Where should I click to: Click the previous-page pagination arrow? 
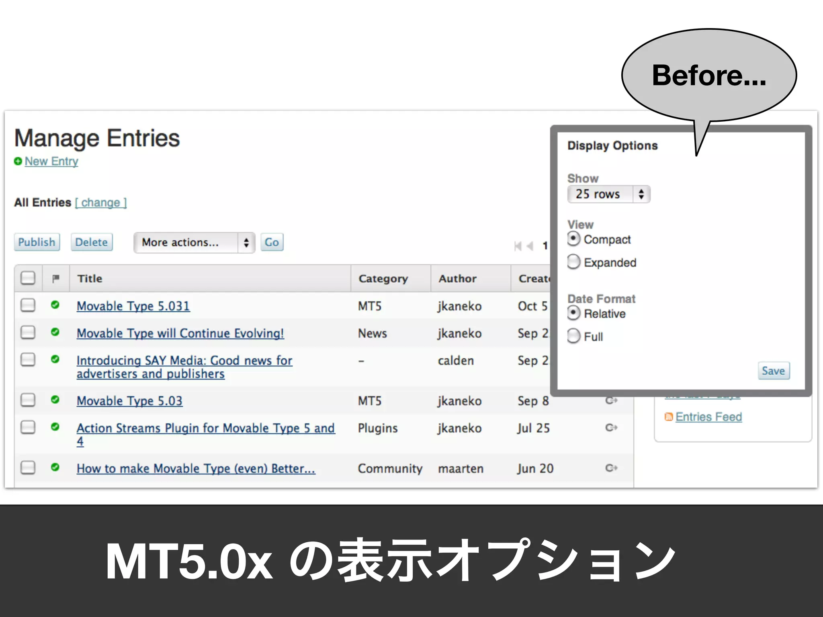(x=530, y=246)
